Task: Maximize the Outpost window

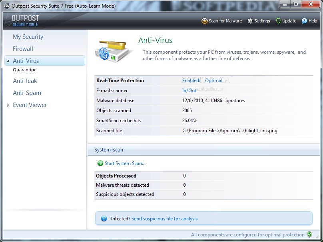Action: click(x=296, y=4)
